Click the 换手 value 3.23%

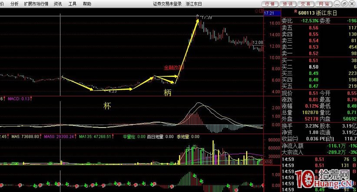(x=312, y=126)
